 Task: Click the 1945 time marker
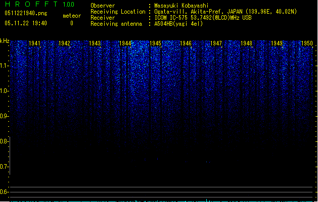click(155, 43)
